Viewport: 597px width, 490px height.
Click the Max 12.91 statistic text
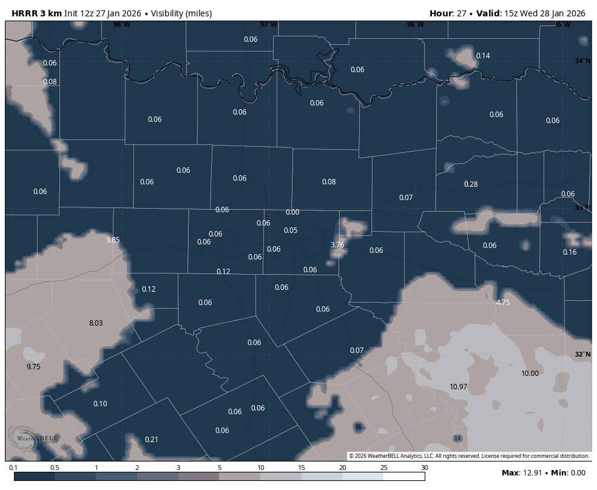pos(522,473)
